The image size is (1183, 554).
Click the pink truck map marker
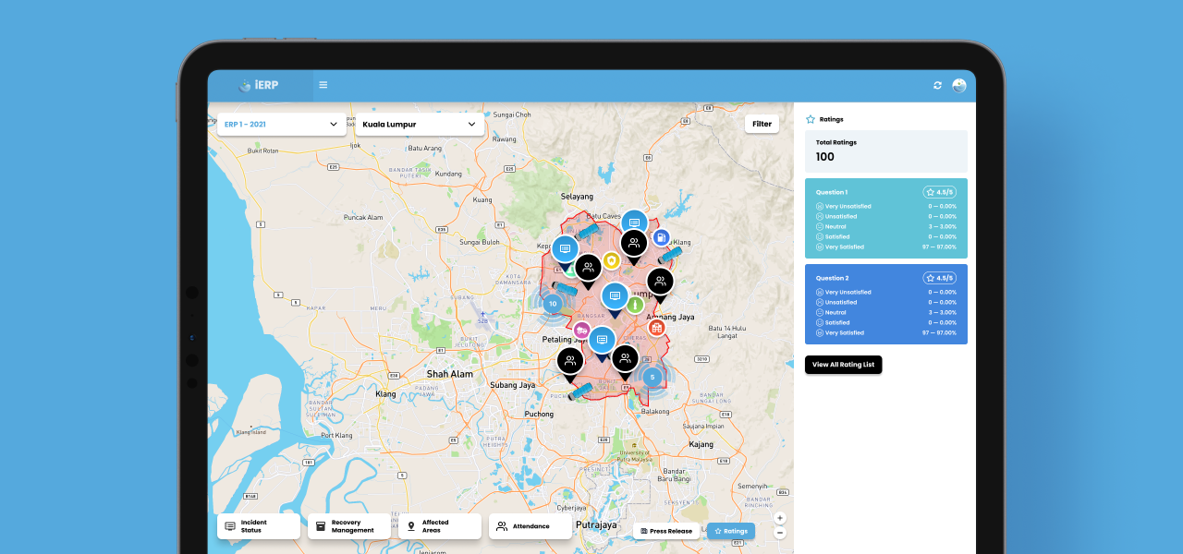point(582,330)
